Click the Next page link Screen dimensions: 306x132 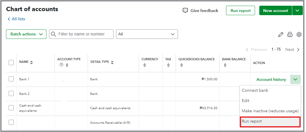click(292, 49)
